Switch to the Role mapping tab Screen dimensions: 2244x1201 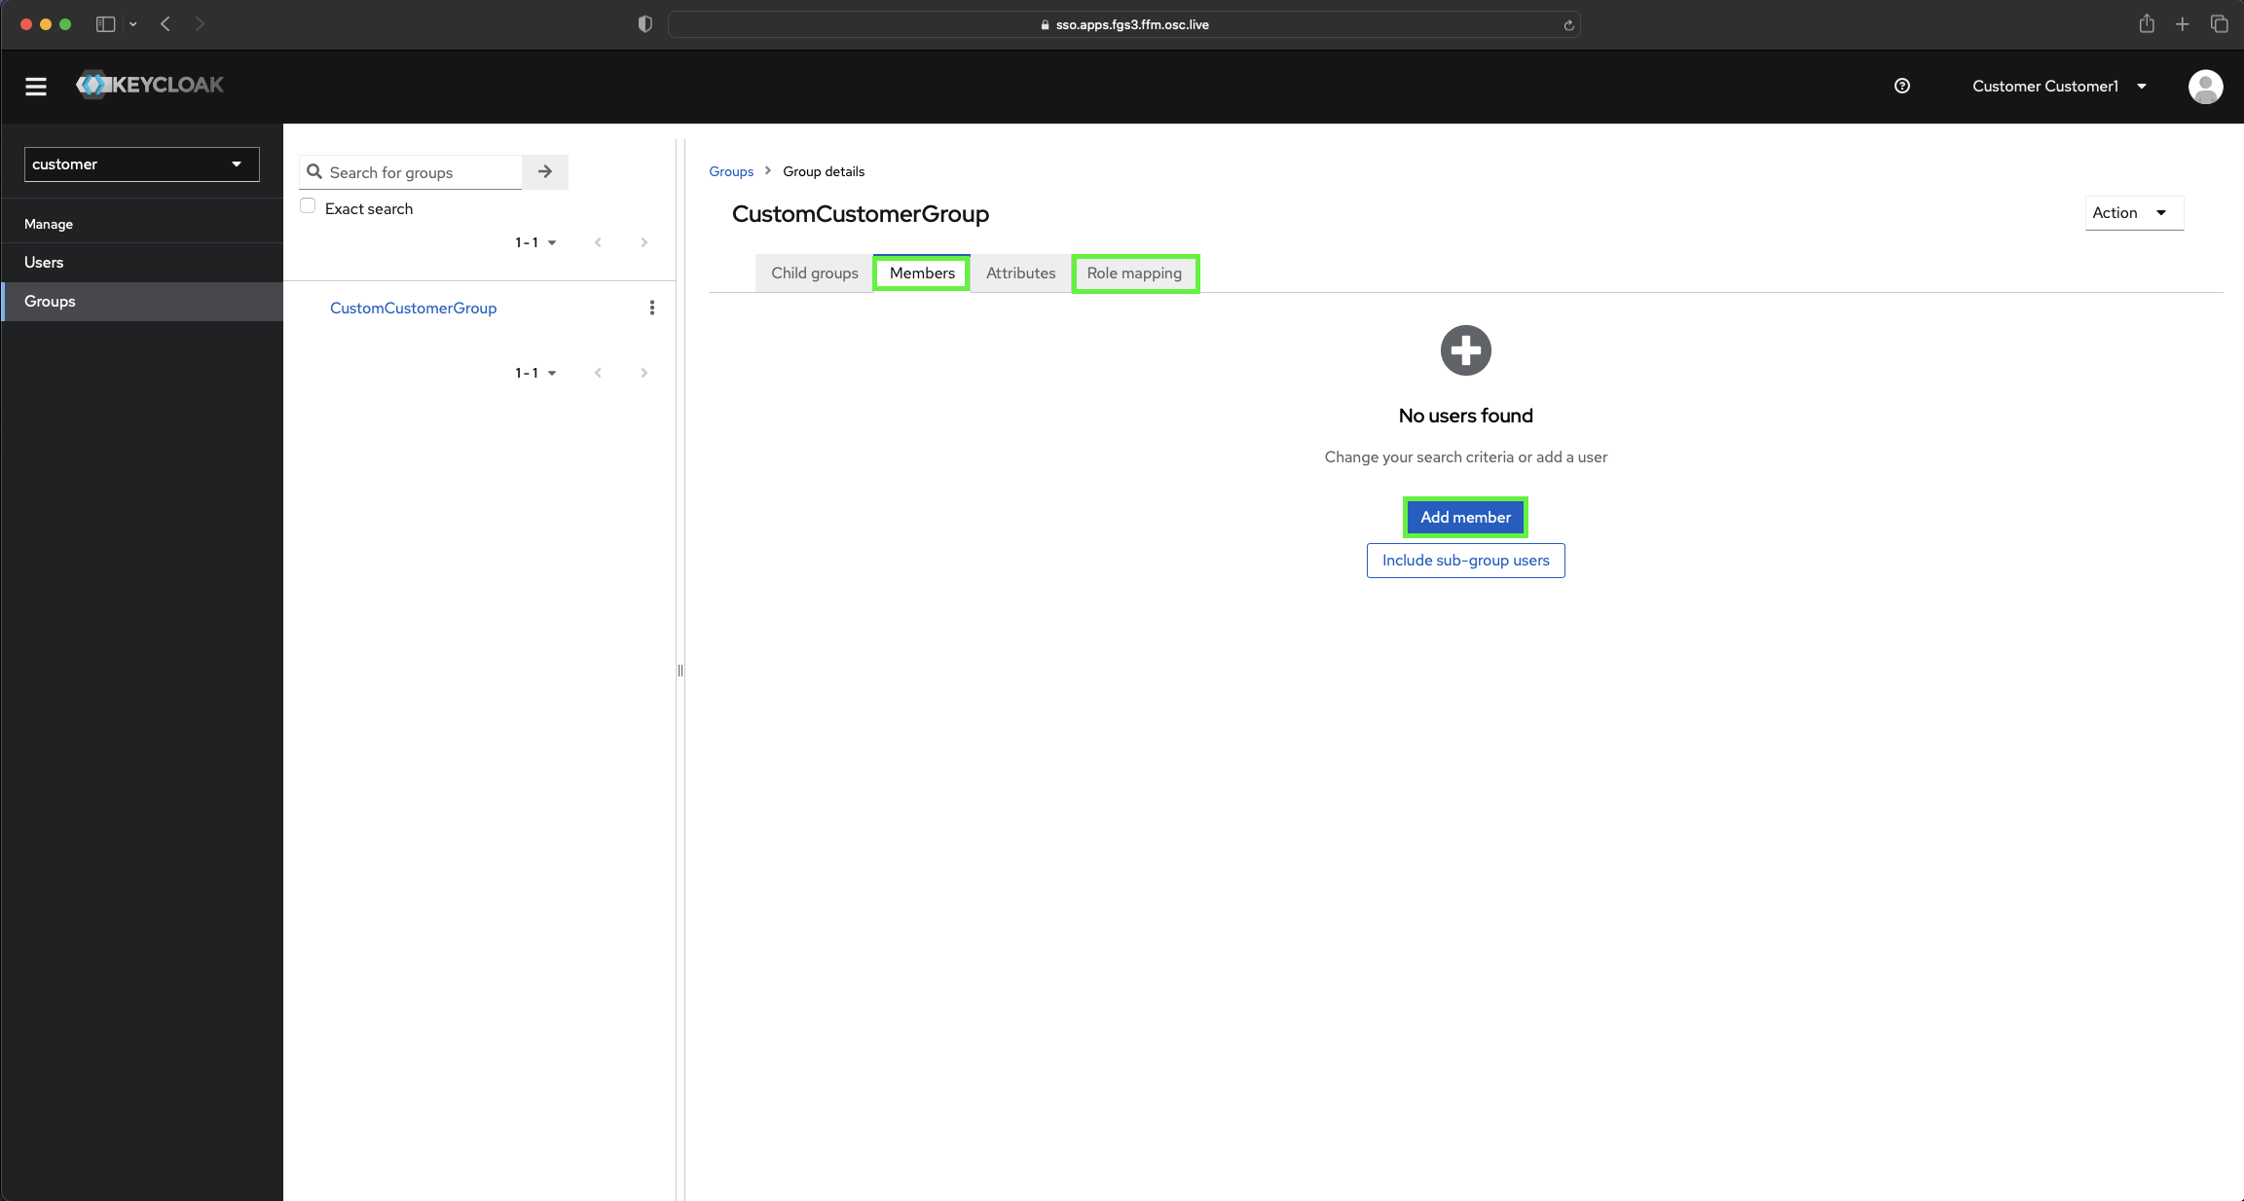[x=1135, y=273]
